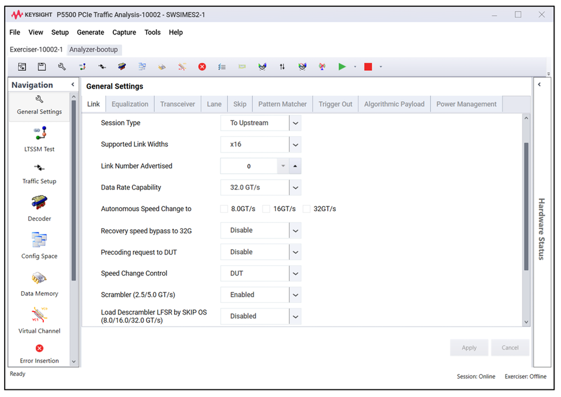Enable 32GT/s autonomous speed checkbox

pos(307,209)
